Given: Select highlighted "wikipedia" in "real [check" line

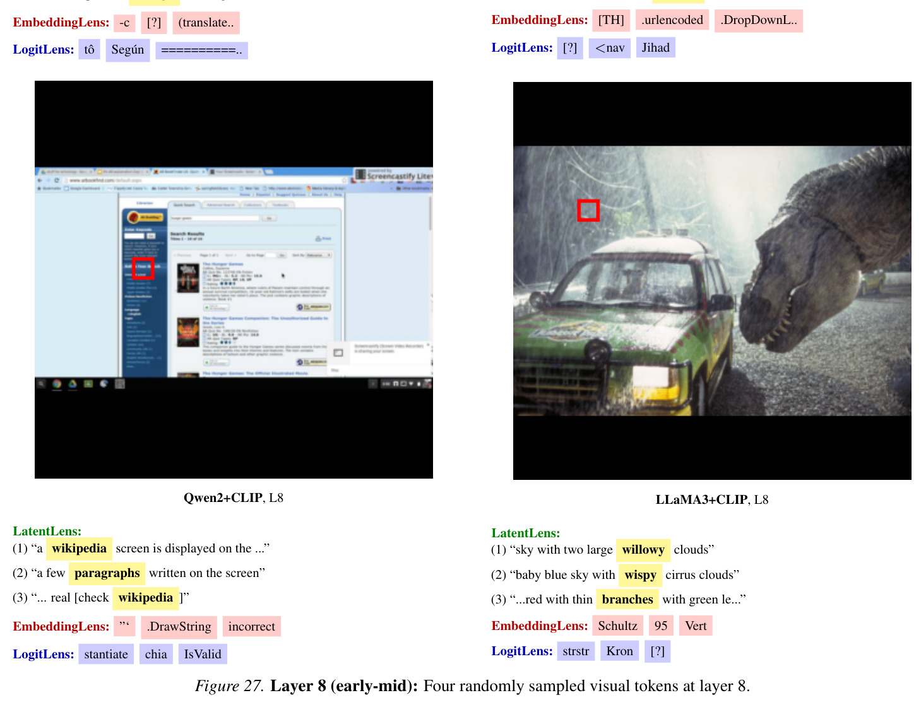Looking at the screenshot, I should 146,598.
